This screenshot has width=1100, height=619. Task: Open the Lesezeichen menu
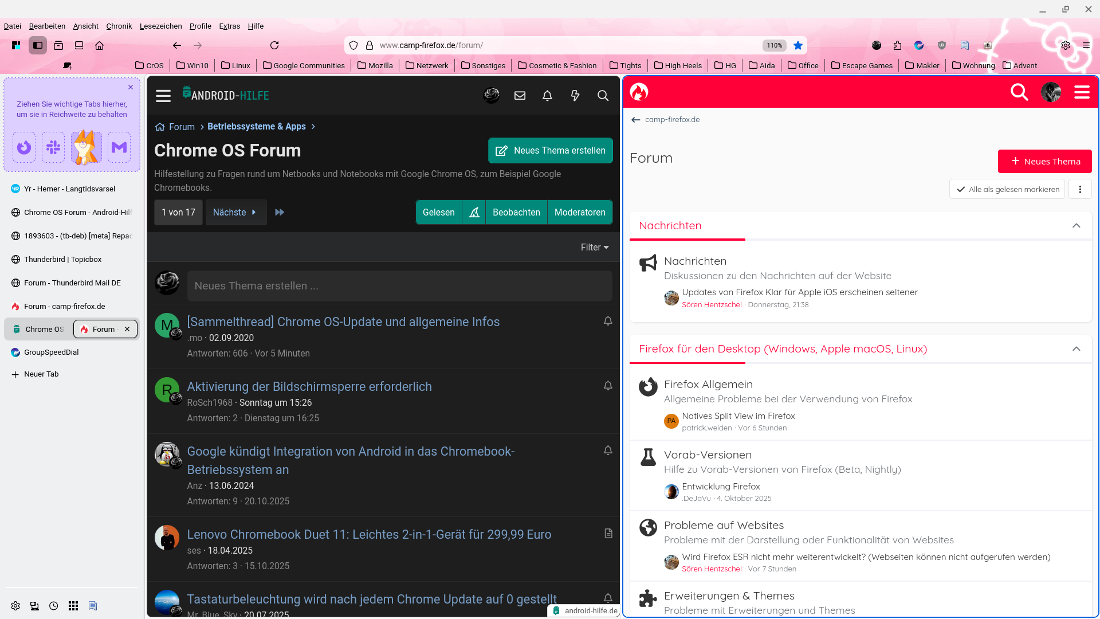click(160, 26)
